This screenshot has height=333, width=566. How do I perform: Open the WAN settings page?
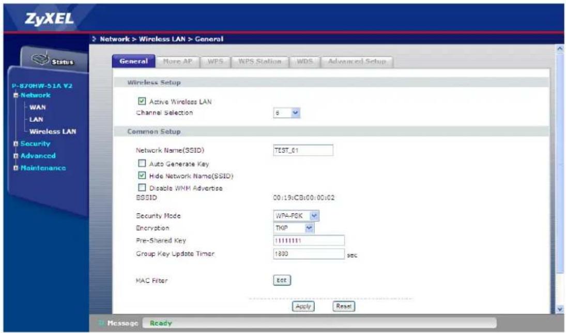38,107
